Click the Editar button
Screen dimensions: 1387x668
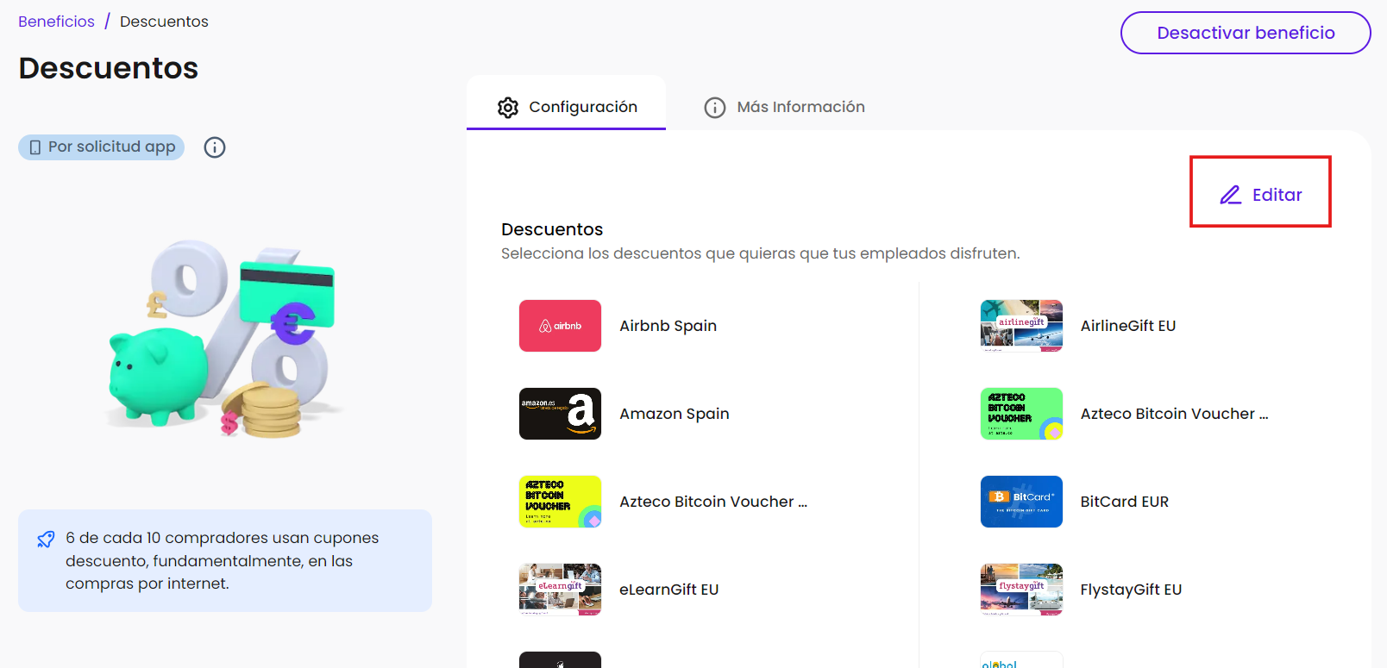1260,195
